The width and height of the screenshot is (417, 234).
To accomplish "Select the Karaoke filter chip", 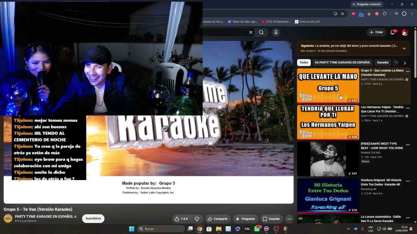I will [383, 62].
